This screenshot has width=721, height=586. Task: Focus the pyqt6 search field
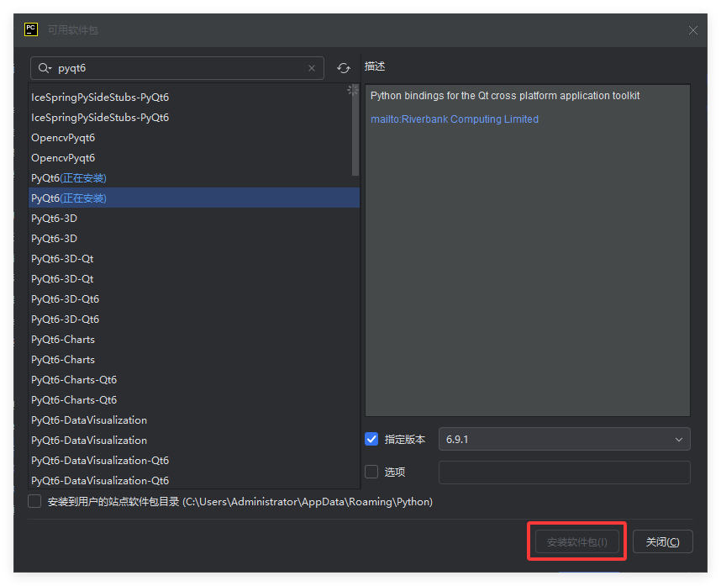177,68
